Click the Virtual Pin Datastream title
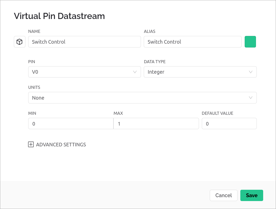This screenshot has height=209, width=276. (x=59, y=16)
